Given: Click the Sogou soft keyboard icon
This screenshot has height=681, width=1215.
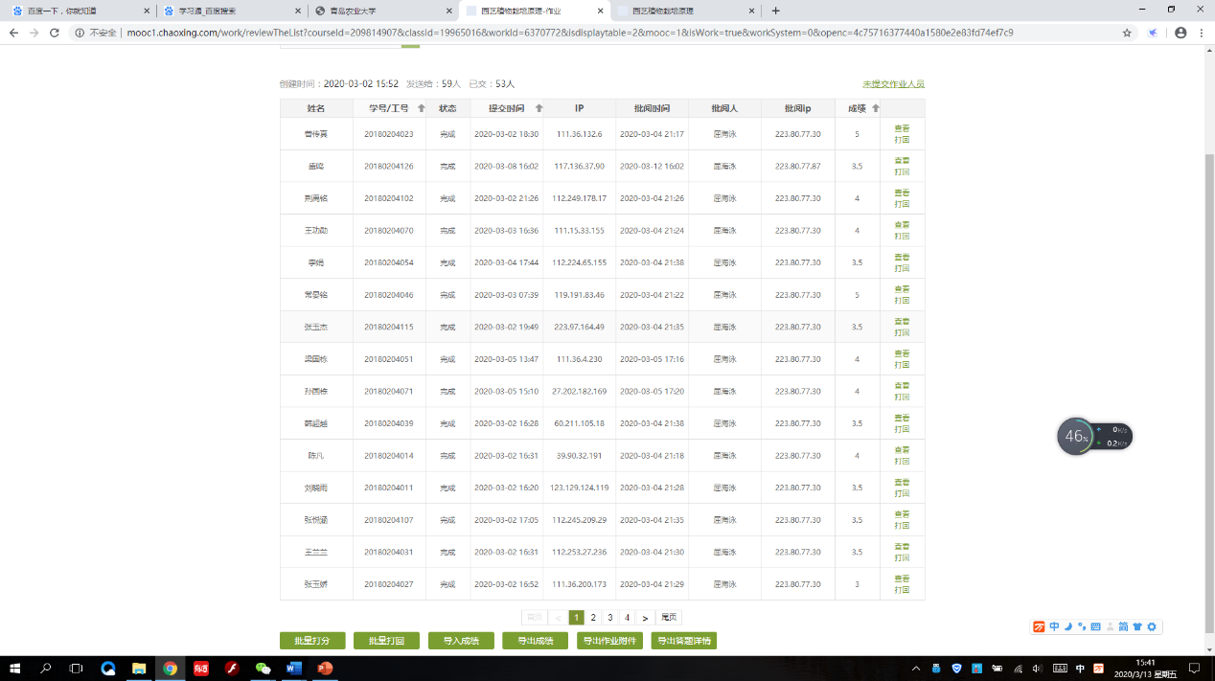Looking at the screenshot, I should [x=1095, y=626].
